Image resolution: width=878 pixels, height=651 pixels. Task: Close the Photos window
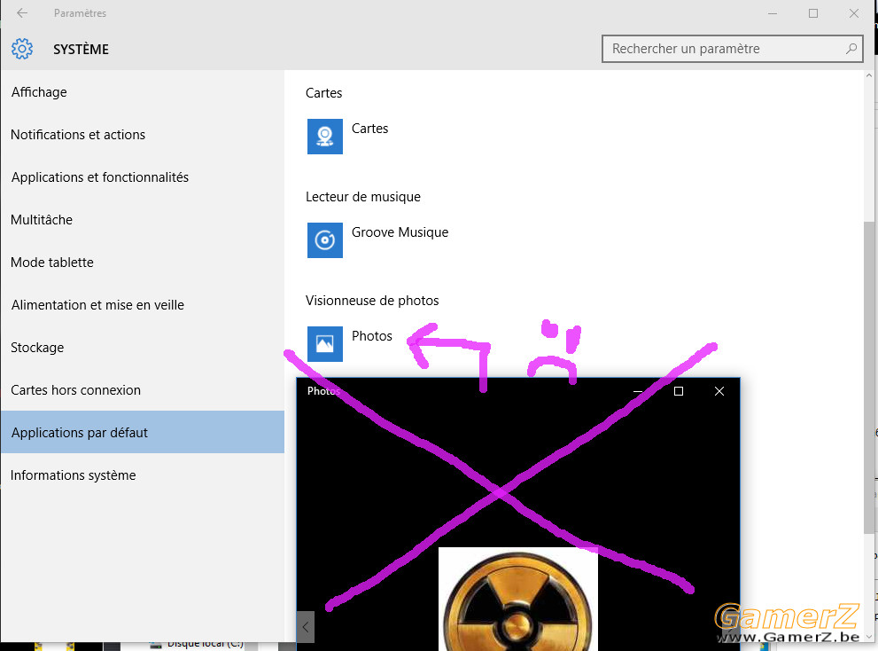[x=719, y=391]
